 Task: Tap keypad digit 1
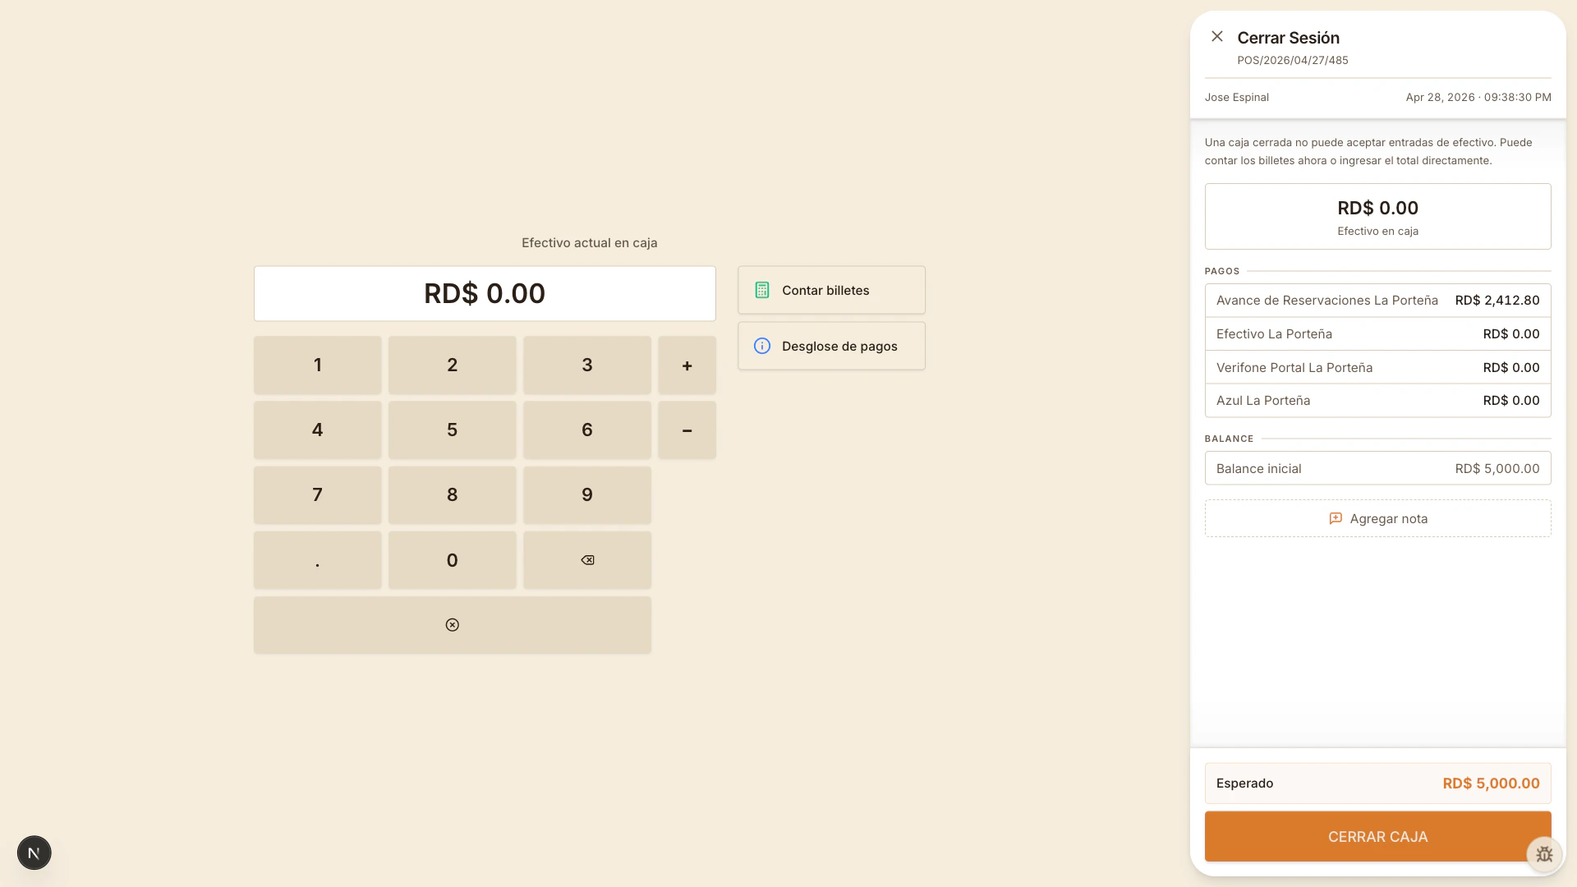point(318,365)
